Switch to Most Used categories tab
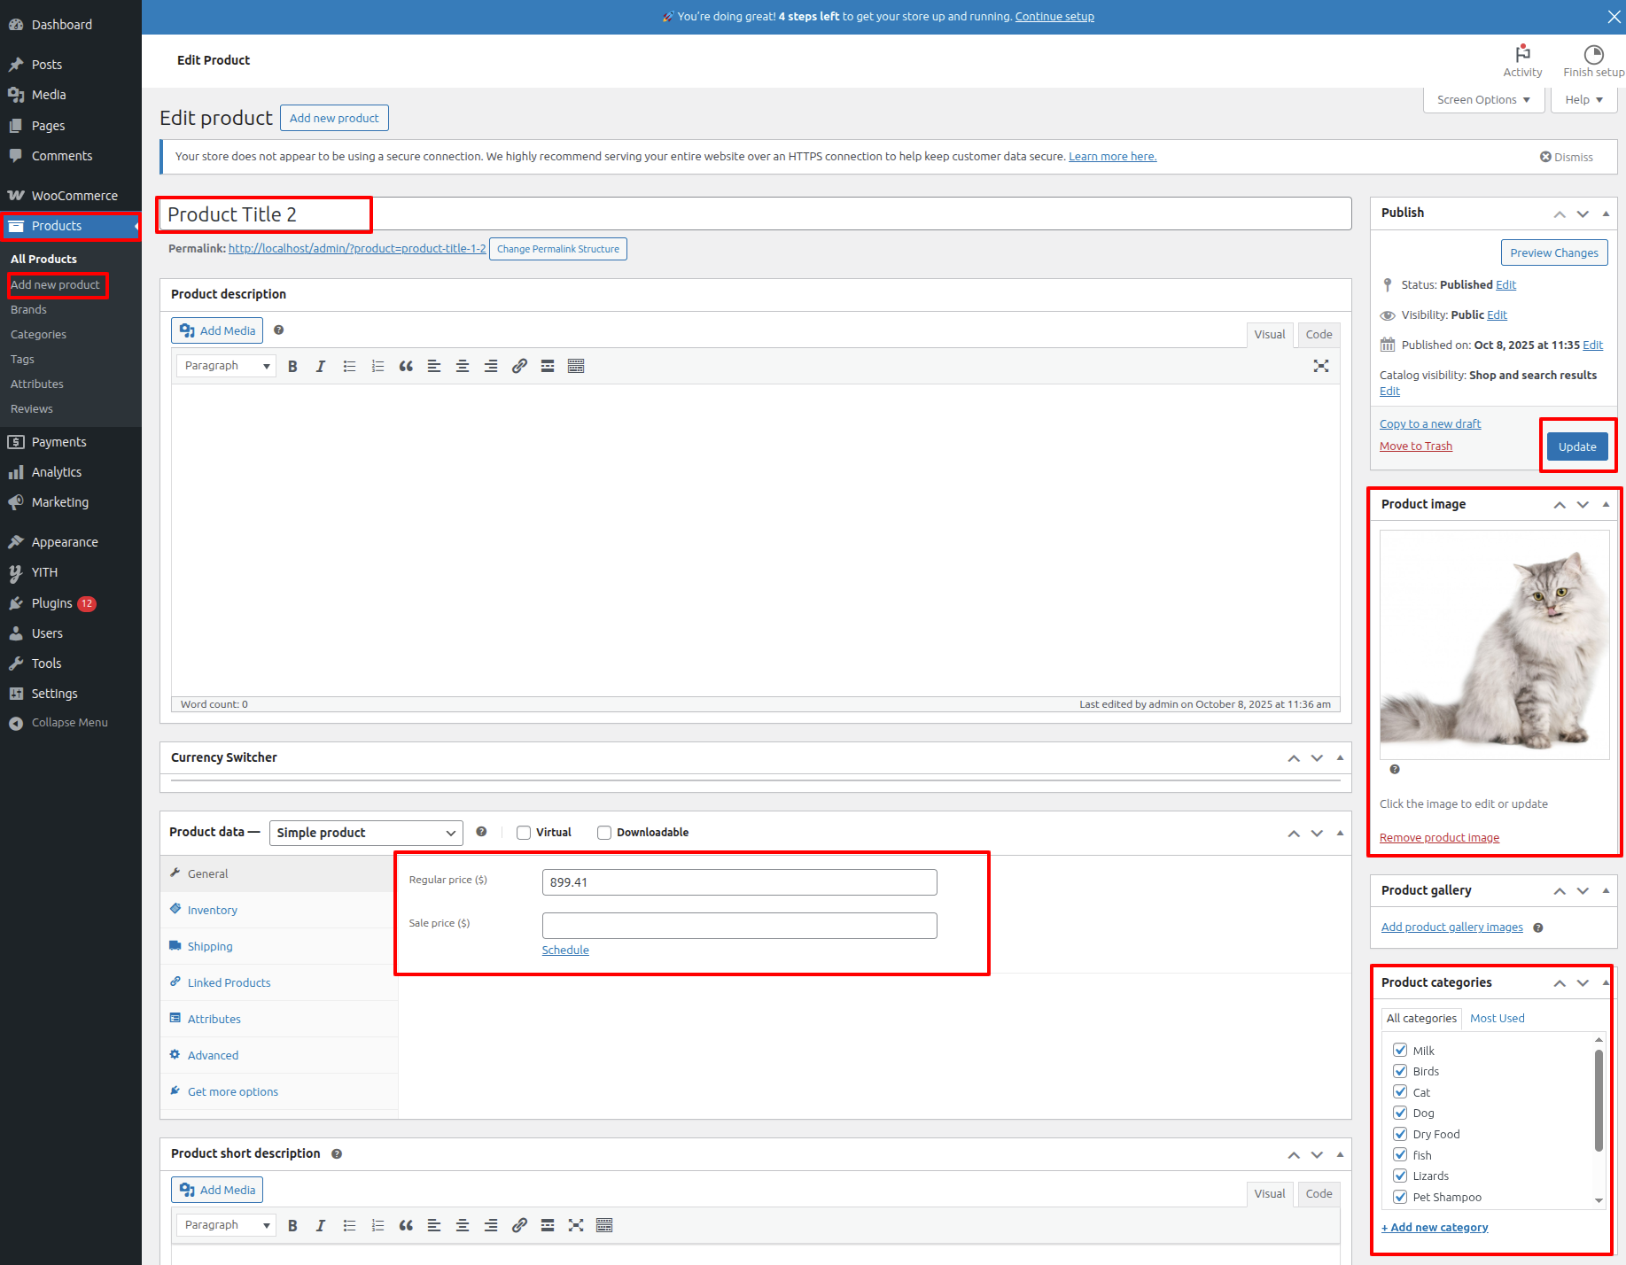 1497,1019
